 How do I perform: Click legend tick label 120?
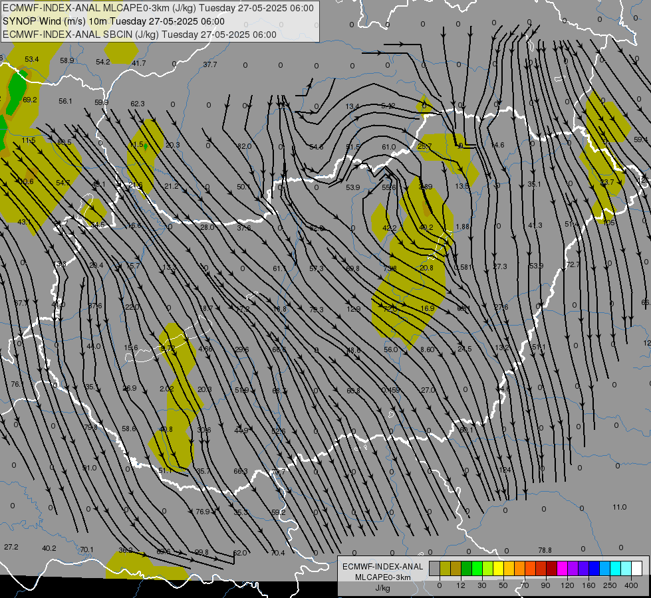tap(567, 585)
